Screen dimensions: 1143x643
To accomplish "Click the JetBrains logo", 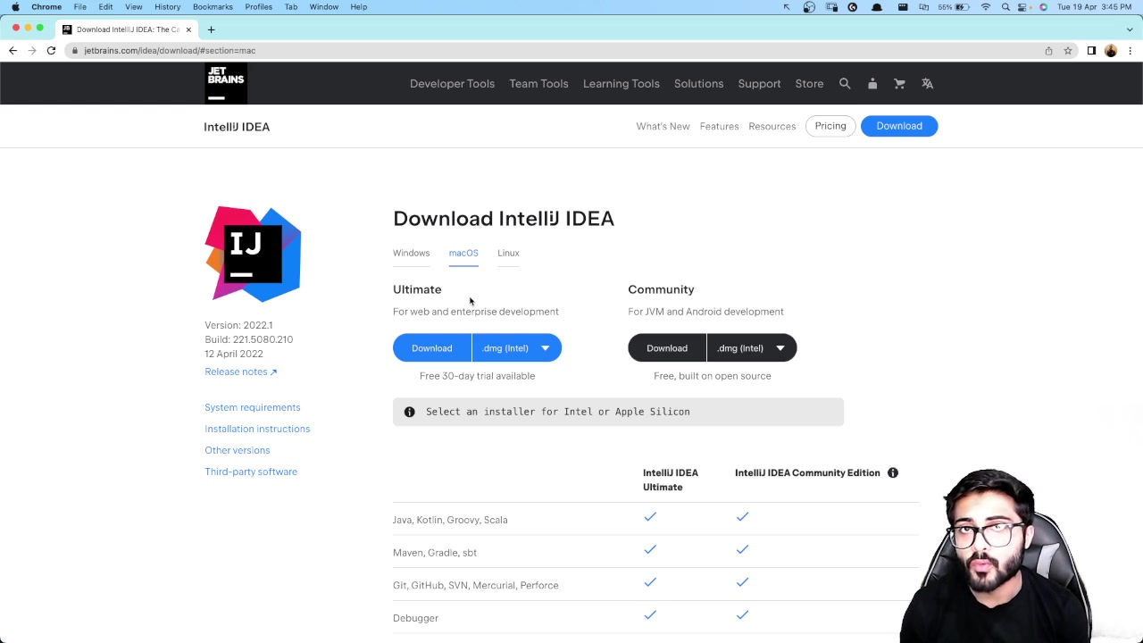I will point(226,84).
